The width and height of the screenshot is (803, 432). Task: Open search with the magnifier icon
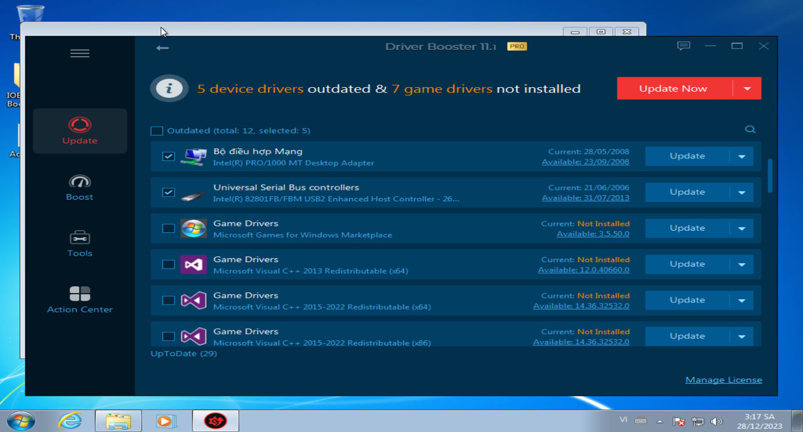click(750, 129)
